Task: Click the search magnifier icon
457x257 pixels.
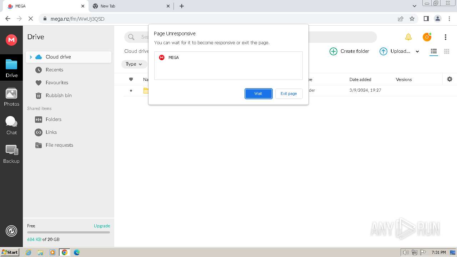Action: point(131,37)
